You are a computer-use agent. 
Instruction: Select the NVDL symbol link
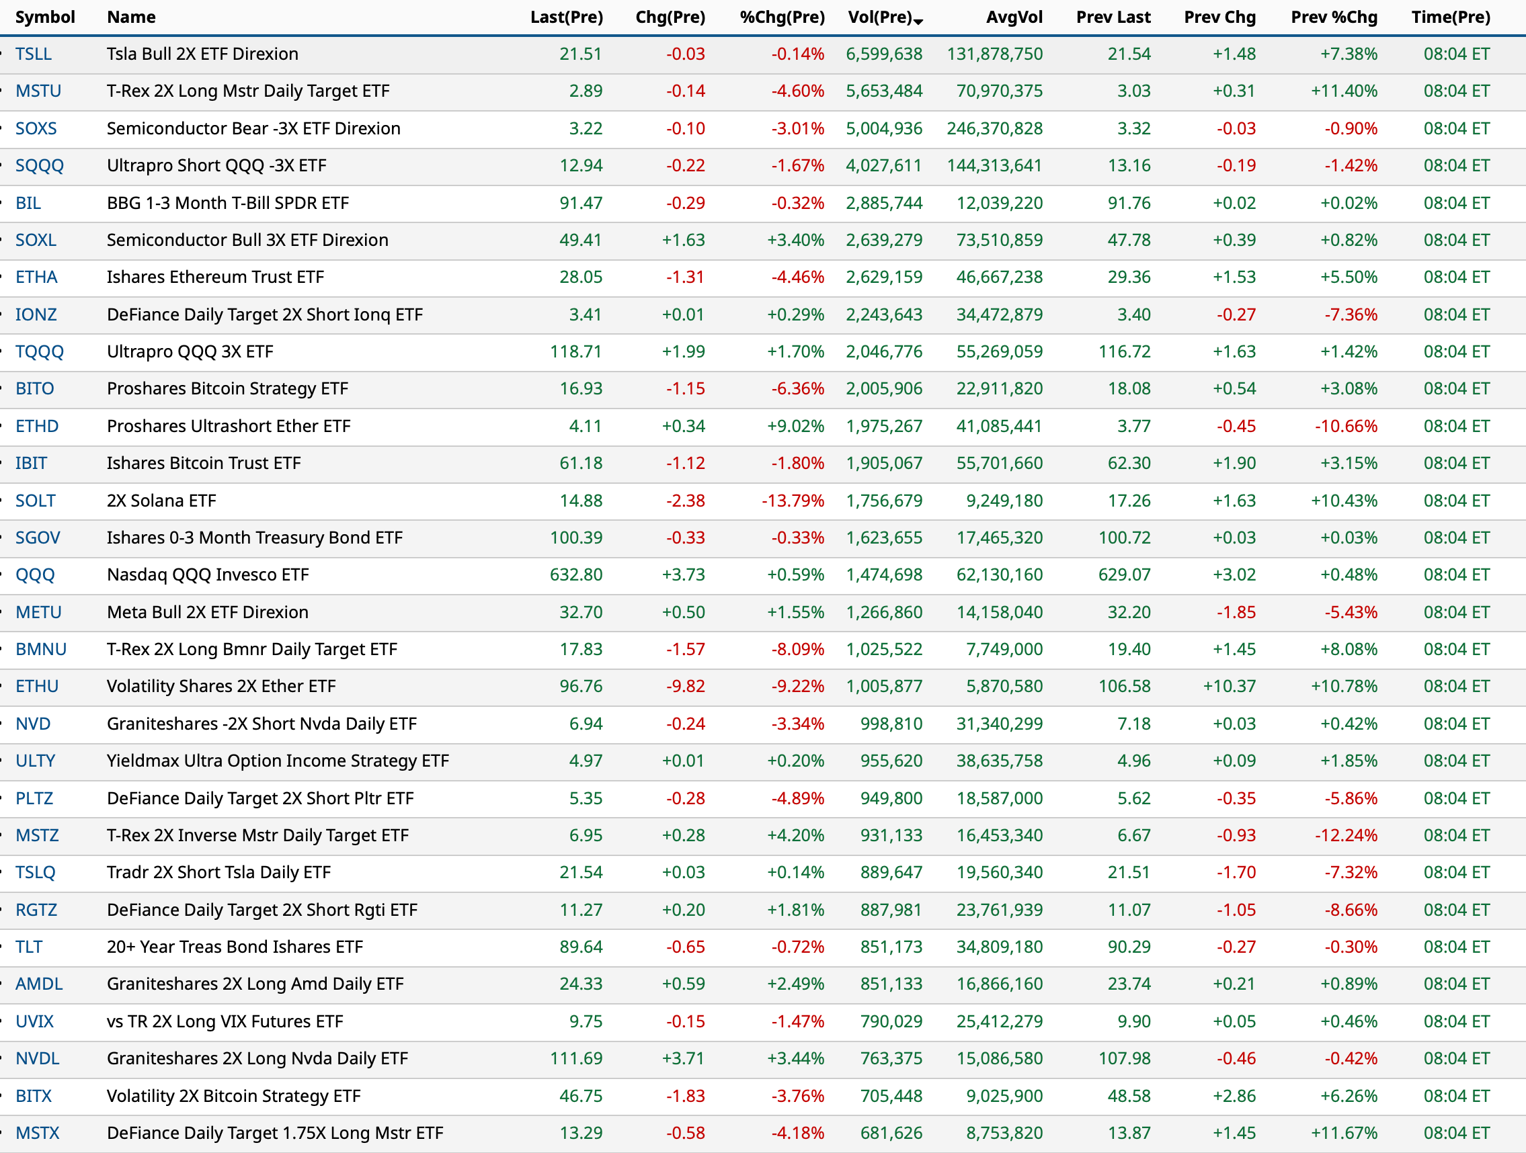pyautogui.click(x=37, y=1059)
